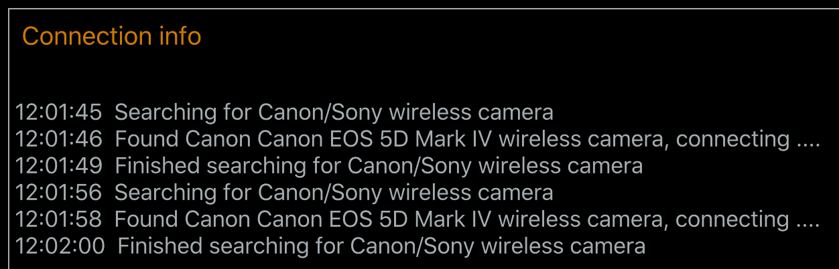Select the 12:02:00 timestamp
Image resolution: width=839 pixels, height=269 pixels.
60,246
